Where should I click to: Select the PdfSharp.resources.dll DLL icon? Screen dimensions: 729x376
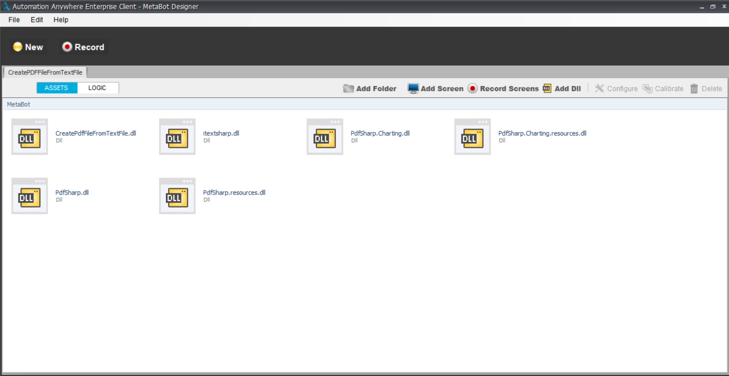point(177,196)
